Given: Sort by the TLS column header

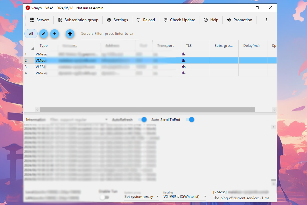Looking at the screenshot, I should (195, 45).
